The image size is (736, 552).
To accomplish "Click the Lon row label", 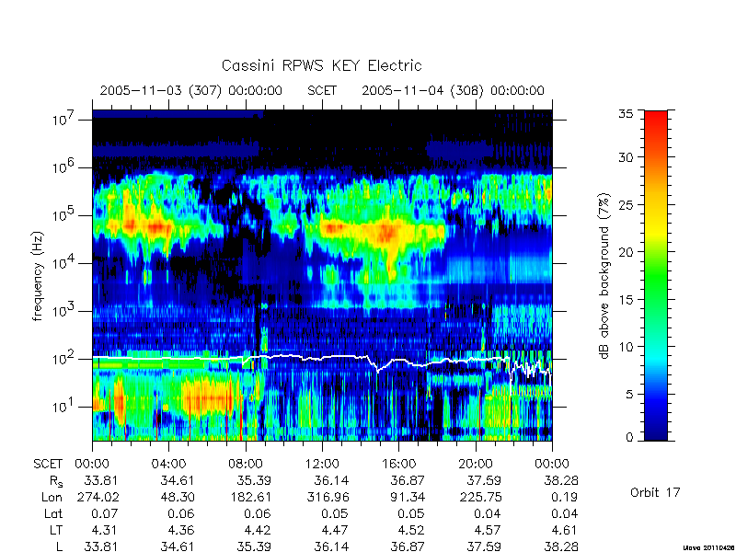I will pyautogui.click(x=52, y=497).
